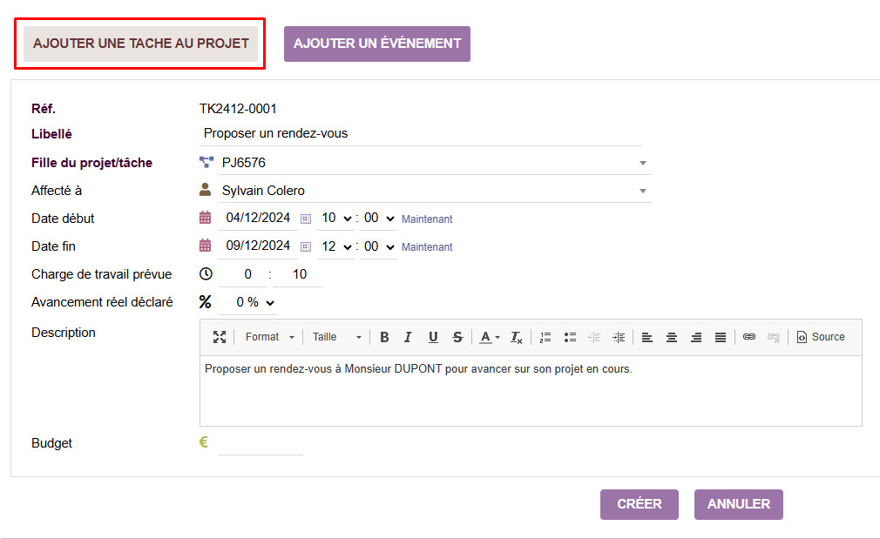Viewport: 880px width, 539px height.
Task: Open the Ajouter un événement tab
Action: pos(377,44)
